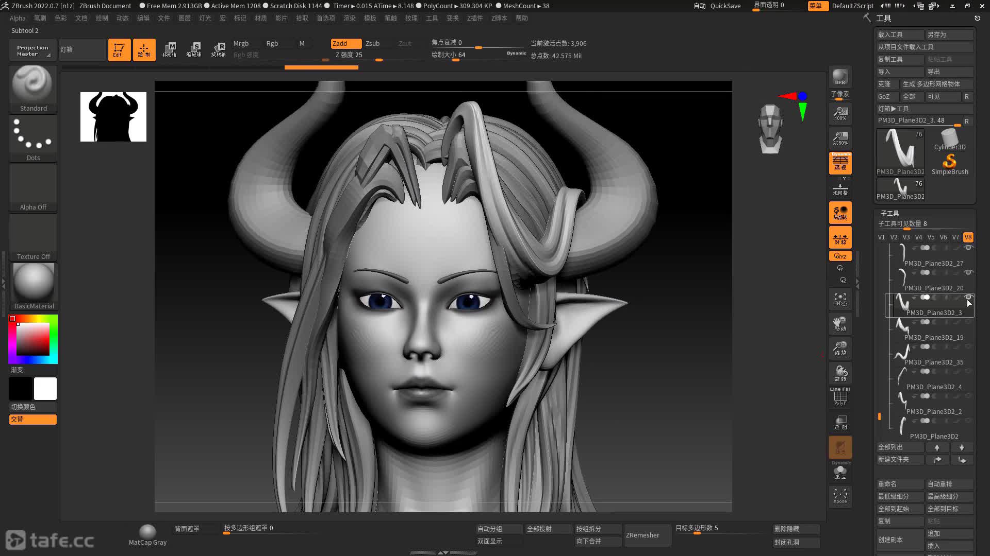
Task: Collapse the 子工具 subtool section header
Action: click(889, 213)
